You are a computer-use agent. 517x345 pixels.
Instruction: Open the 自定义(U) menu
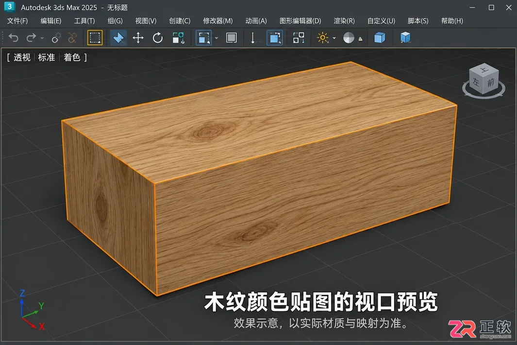point(381,21)
